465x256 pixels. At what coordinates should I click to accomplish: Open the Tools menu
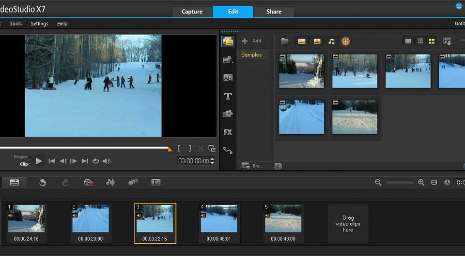click(15, 24)
